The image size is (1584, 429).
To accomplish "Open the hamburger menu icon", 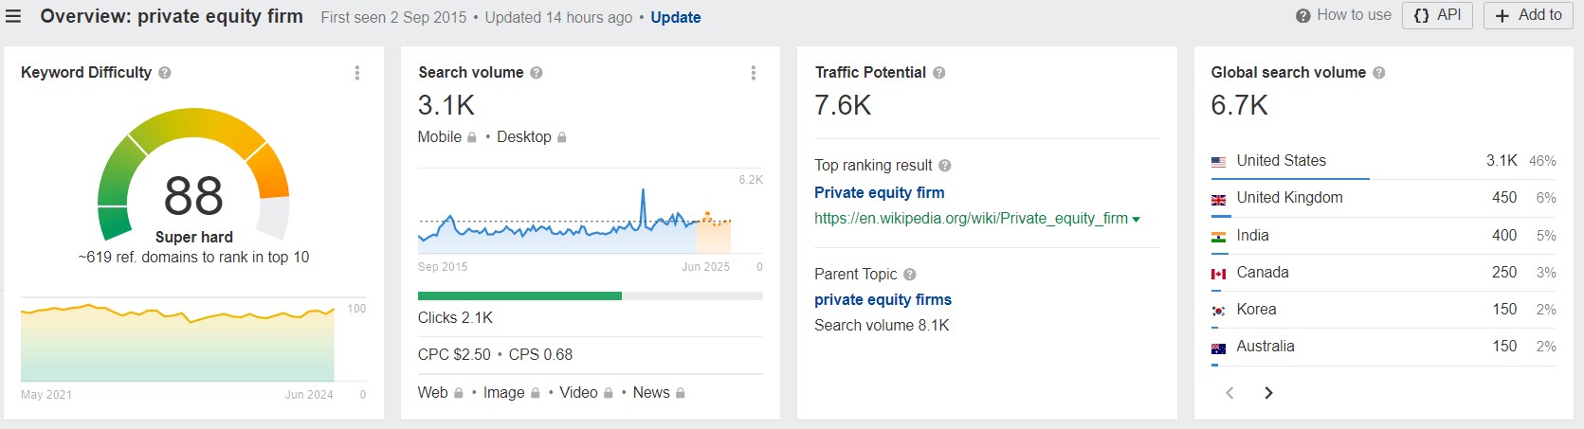I will click(13, 16).
